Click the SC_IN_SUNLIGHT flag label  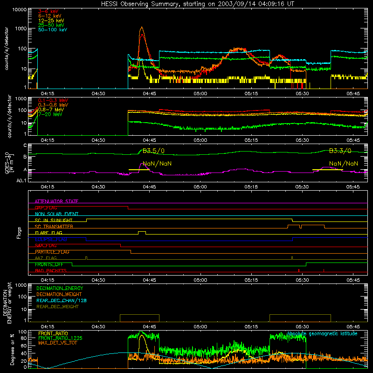[54, 220]
